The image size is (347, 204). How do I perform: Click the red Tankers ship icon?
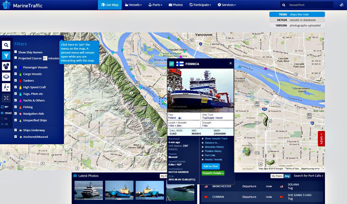[x=20, y=81]
